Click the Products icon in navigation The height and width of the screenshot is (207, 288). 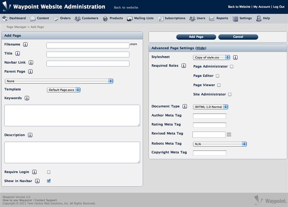coord(105,18)
